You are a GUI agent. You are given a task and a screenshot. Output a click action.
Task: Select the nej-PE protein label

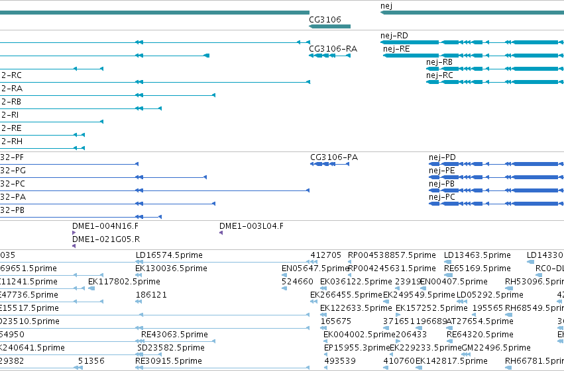click(x=441, y=171)
